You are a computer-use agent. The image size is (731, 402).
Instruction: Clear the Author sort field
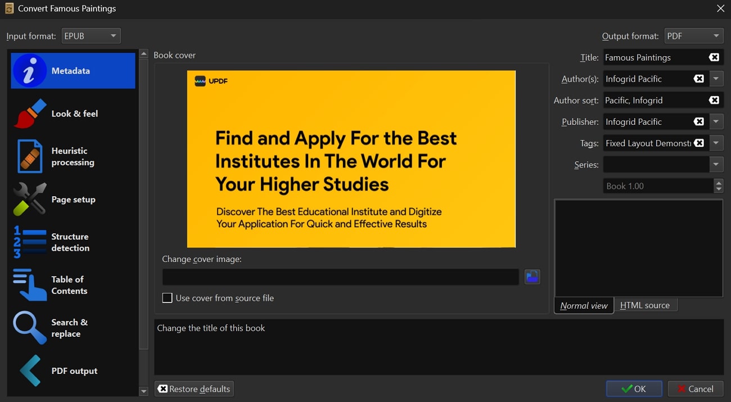[714, 100]
